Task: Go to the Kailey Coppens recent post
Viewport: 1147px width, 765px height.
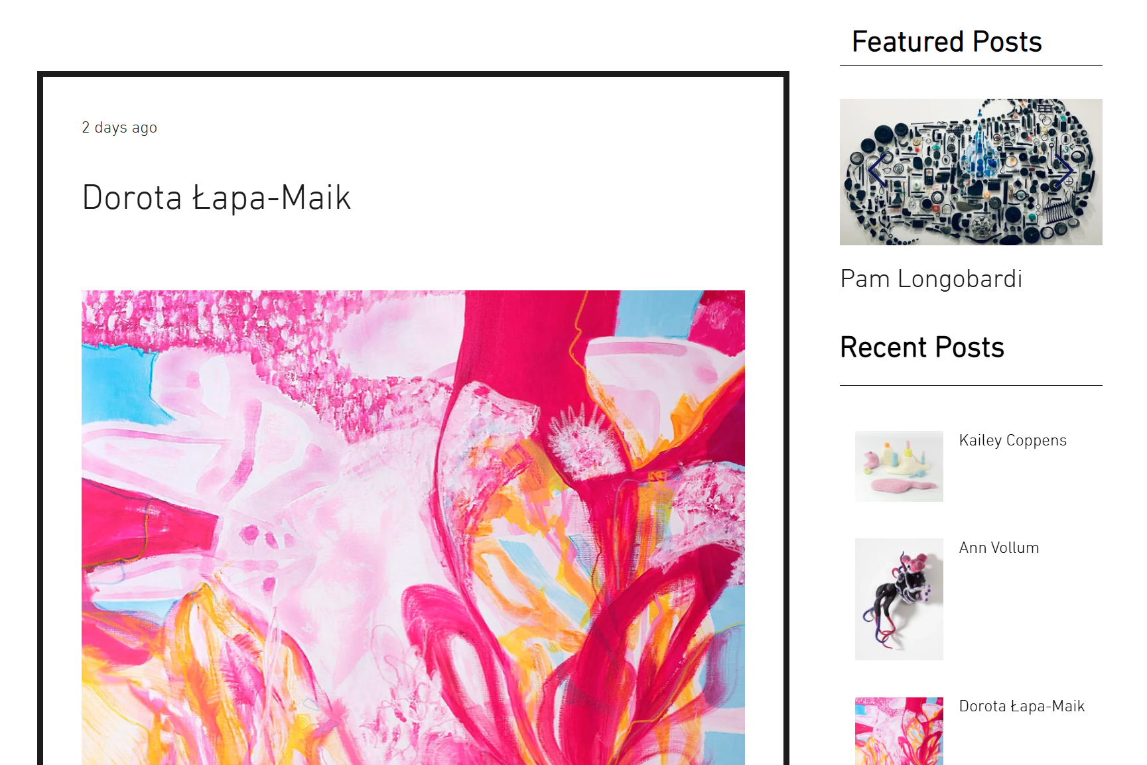Action: (1012, 440)
